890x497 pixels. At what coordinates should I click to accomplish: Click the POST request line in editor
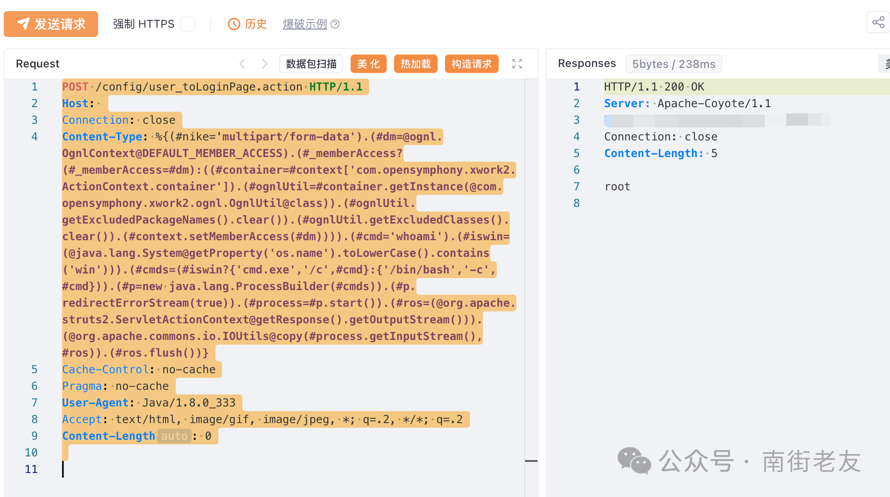[212, 87]
